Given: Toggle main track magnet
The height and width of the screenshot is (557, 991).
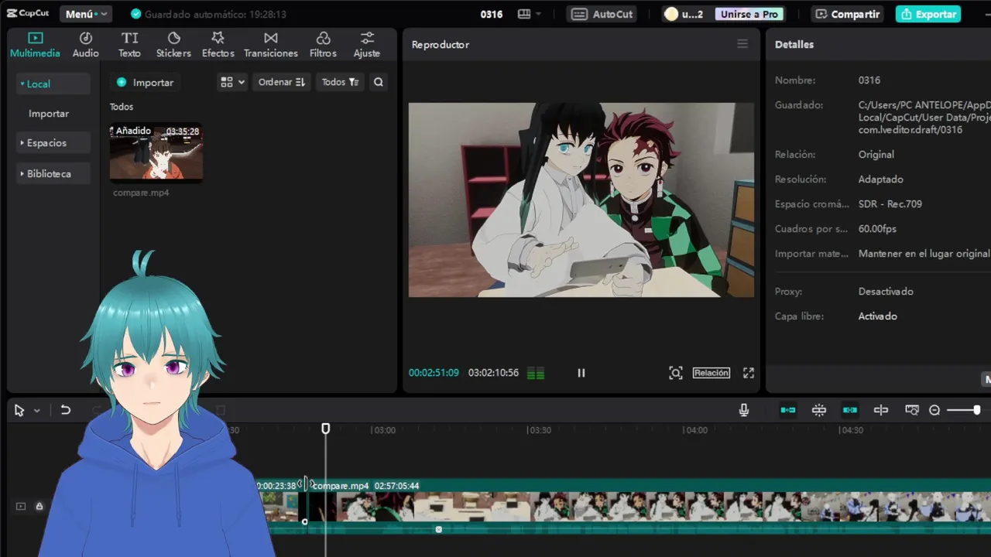Looking at the screenshot, I should tap(788, 410).
